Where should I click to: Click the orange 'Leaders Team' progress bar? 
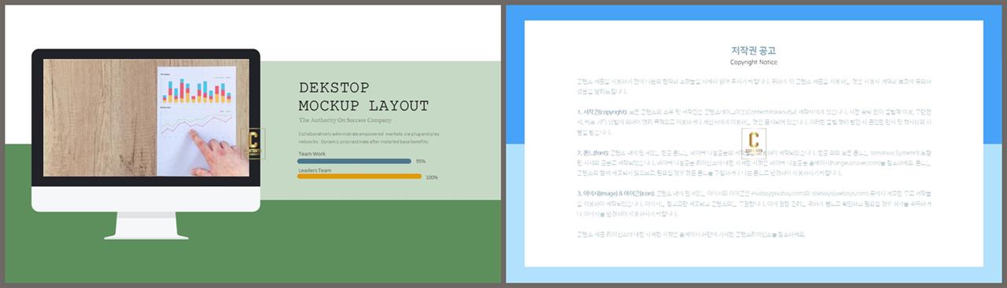[360, 177]
